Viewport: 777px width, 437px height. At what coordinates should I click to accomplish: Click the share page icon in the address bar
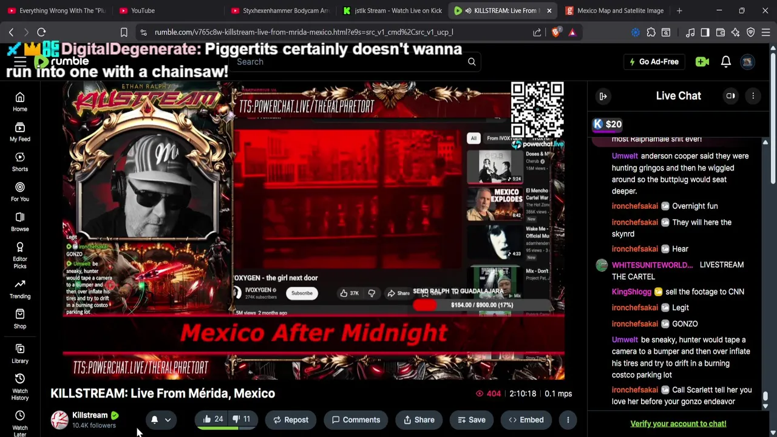[x=537, y=32]
